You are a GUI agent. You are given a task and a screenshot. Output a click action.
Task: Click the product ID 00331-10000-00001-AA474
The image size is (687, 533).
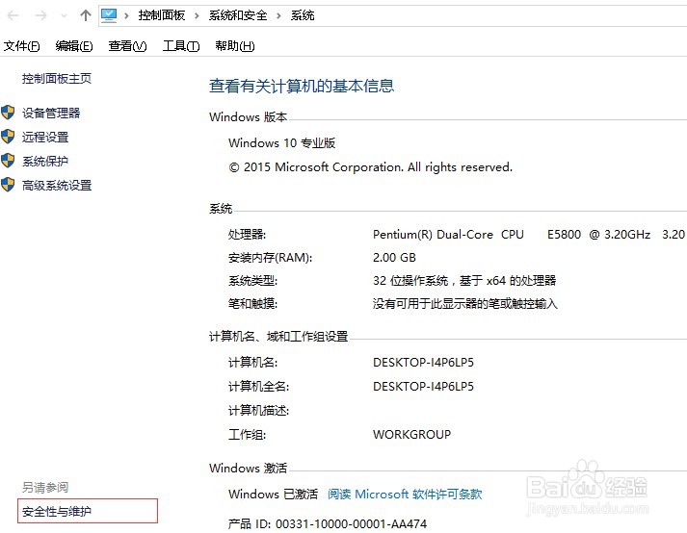click(351, 523)
